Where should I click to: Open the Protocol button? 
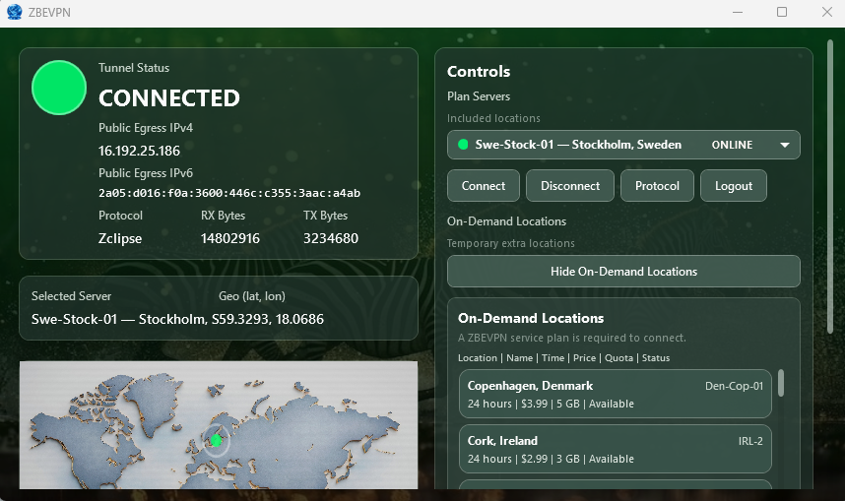657,186
